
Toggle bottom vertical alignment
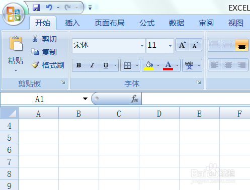(241, 45)
